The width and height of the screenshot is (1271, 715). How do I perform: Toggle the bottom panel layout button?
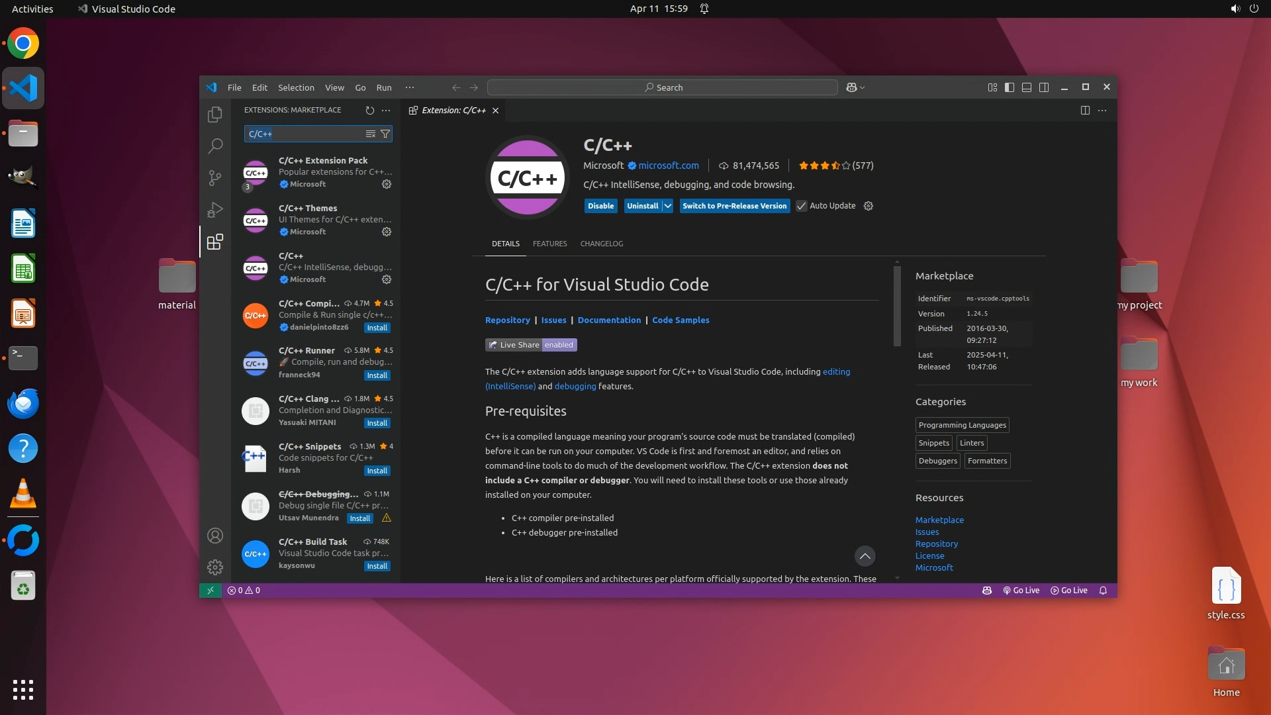[1027, 87]
